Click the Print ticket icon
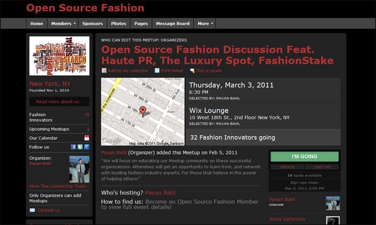376x225 pixels. pyautogui.click(x=157, y=70)
